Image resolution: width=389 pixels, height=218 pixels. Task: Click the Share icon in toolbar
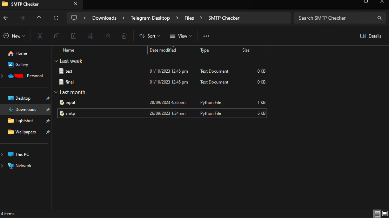[x=107, y=36]
